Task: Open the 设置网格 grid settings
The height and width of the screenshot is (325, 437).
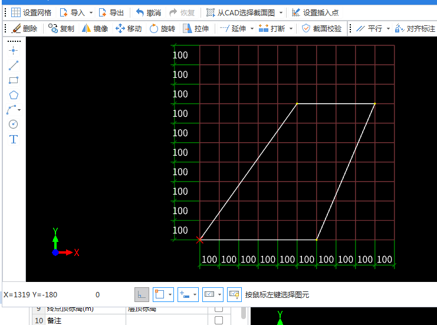Action: click(31, 12)
